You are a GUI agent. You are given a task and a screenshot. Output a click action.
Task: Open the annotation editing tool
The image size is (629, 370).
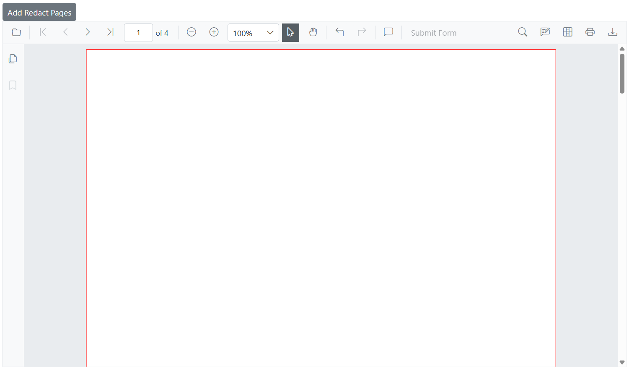click(545, 32)
